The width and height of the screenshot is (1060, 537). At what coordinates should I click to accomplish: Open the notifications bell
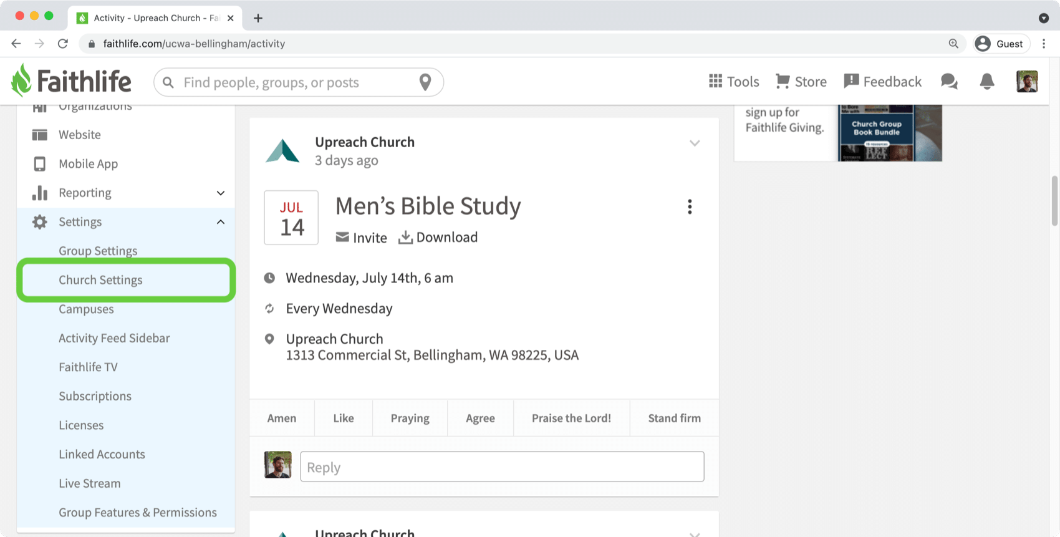tap(987, 82)
